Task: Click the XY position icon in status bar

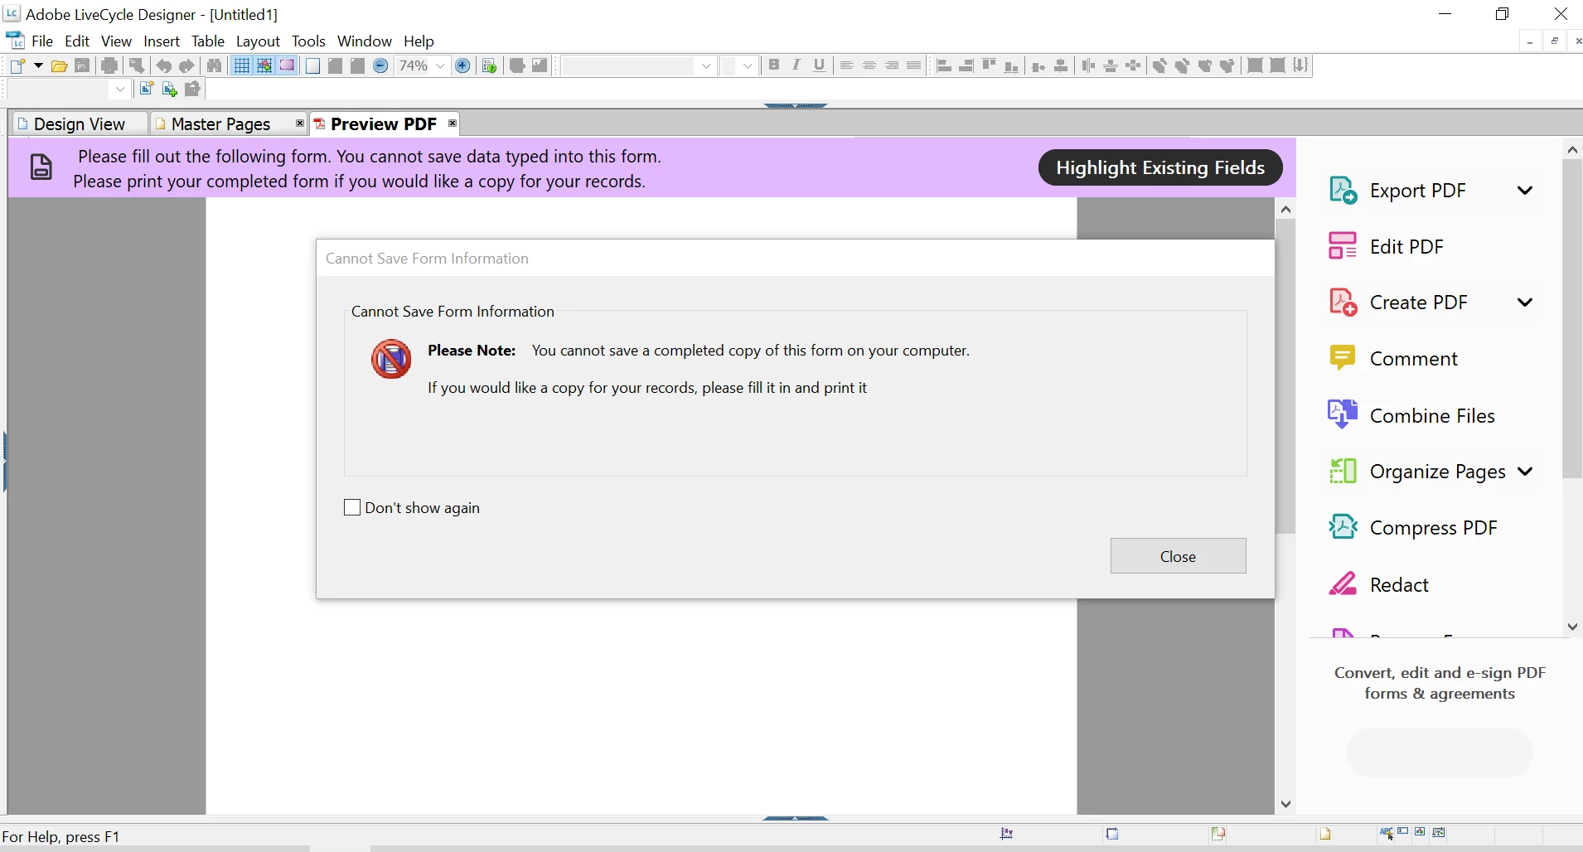Action: click(x=1007, y=834)
